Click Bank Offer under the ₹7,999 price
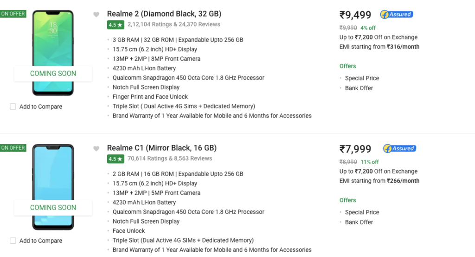 click(359, 222)
